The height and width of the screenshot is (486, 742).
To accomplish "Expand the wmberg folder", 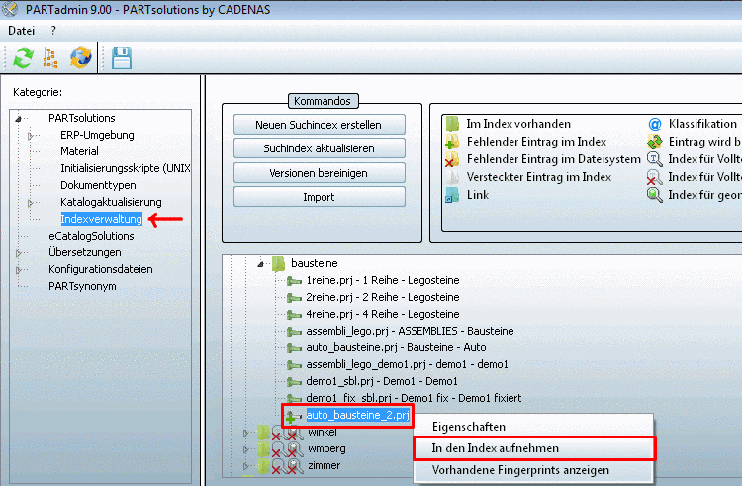I will click(x=245, y=449).
